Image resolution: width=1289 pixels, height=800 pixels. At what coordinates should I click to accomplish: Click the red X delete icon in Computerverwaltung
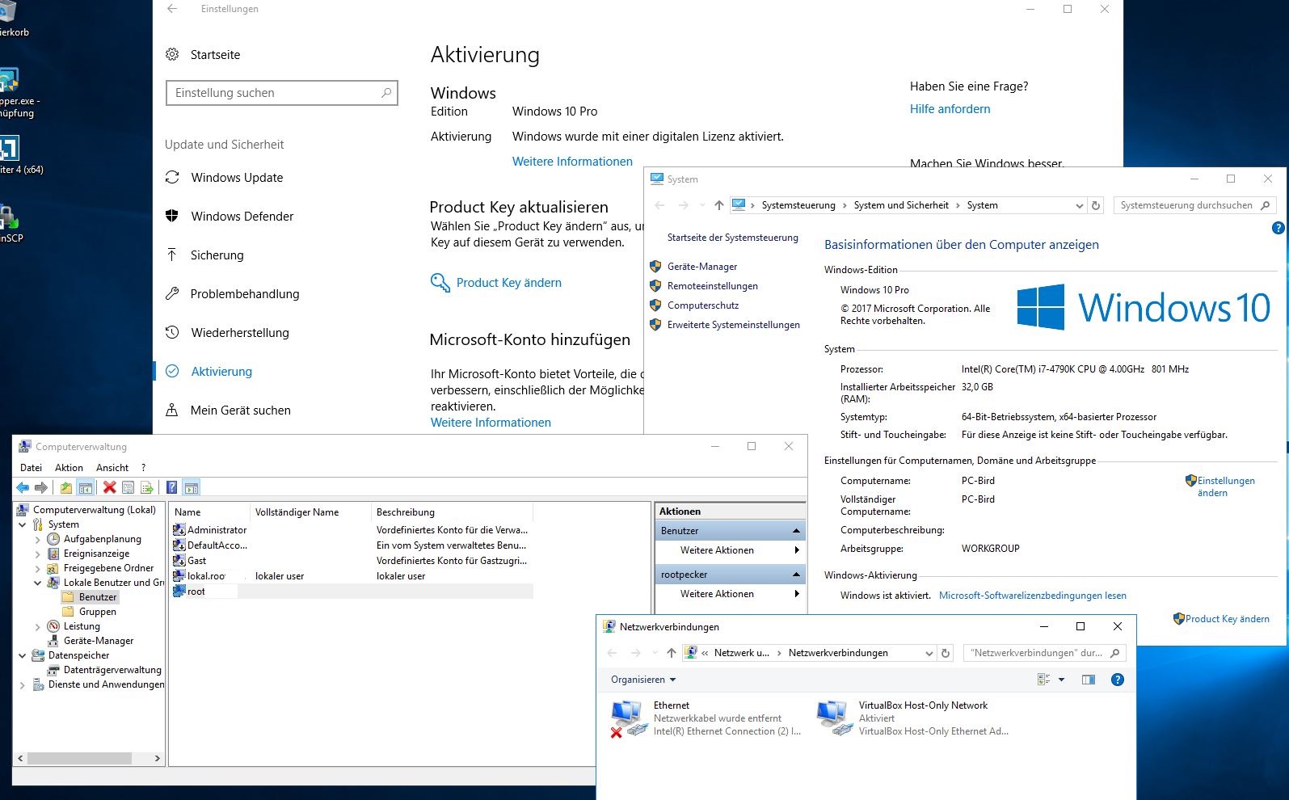[x=109, y=487]
